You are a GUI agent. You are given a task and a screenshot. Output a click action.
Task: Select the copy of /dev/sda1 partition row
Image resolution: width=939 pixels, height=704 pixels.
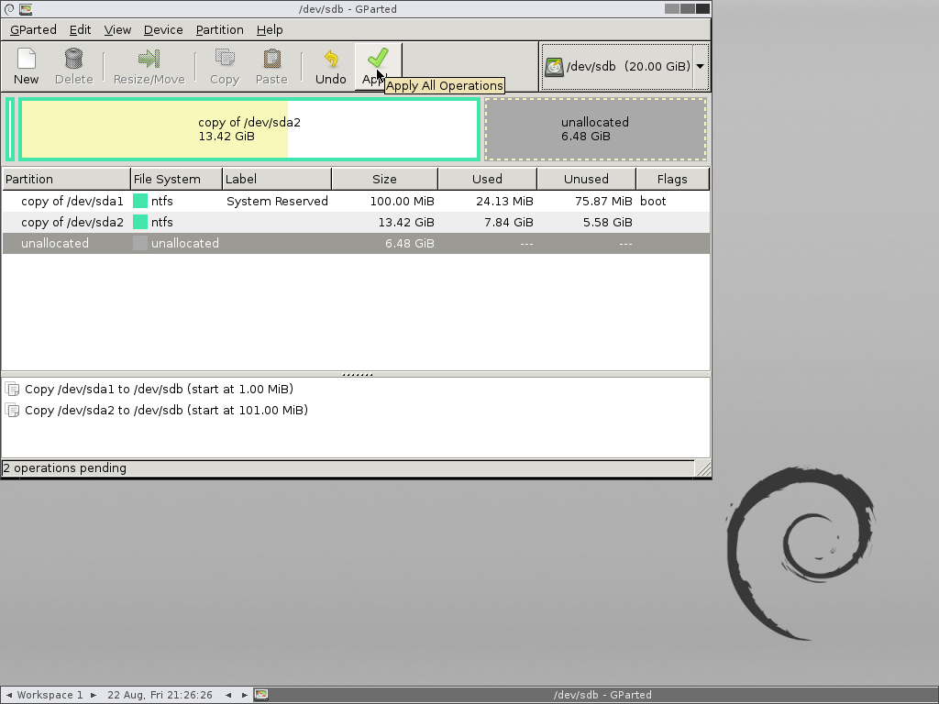click(x=356, y=201)
